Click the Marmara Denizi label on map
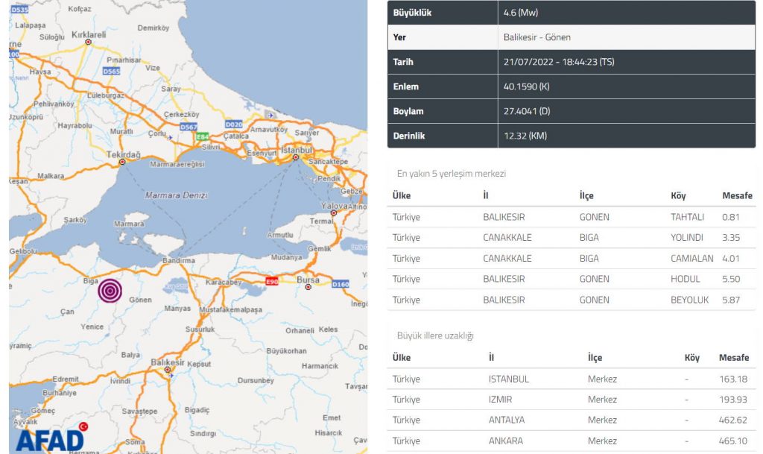763x454 pixels. [177, 195]
